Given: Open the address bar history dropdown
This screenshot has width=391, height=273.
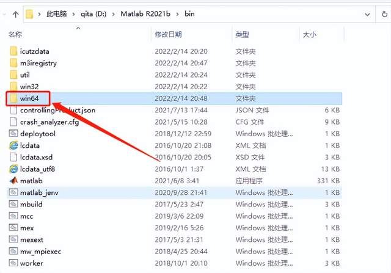Looking at the screenshot, I should pos(367,15).
